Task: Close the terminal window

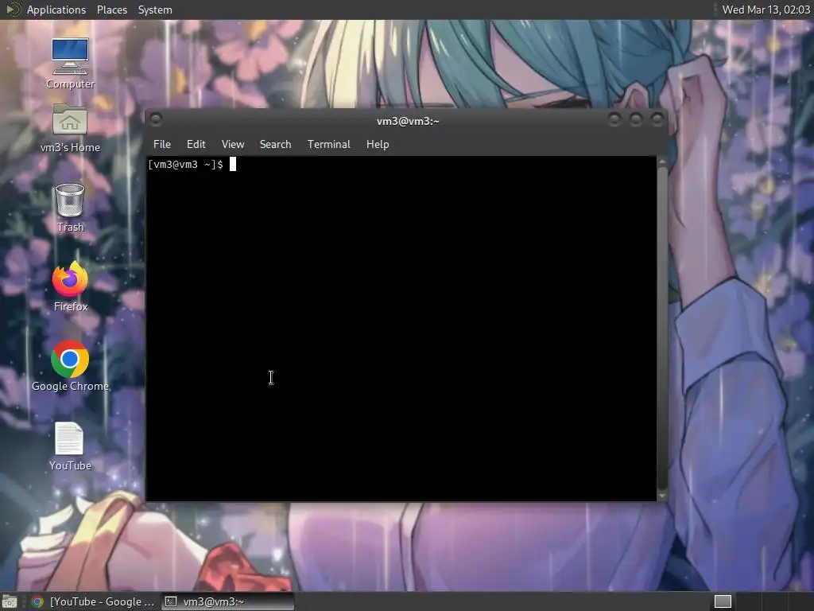Action: point(657,120)
